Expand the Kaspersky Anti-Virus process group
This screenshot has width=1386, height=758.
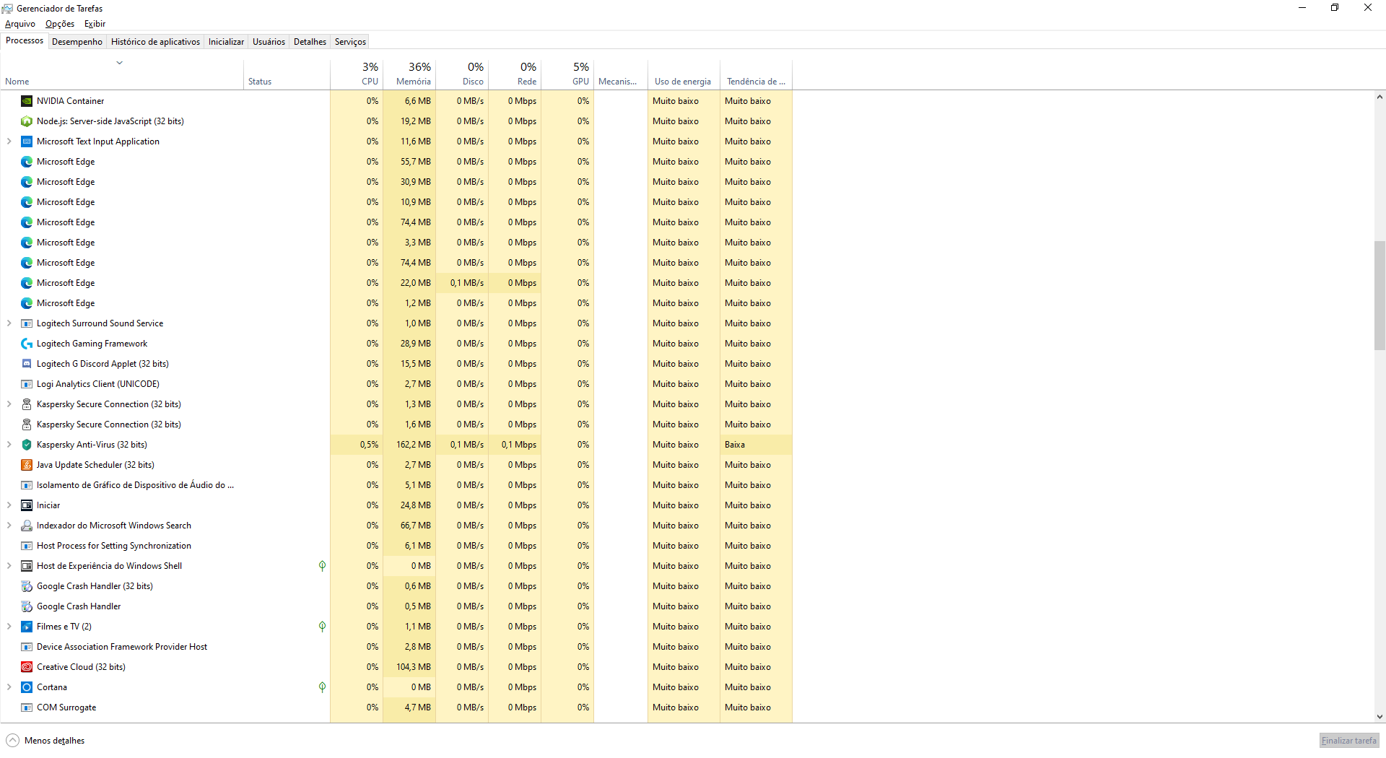pos(9,445)
